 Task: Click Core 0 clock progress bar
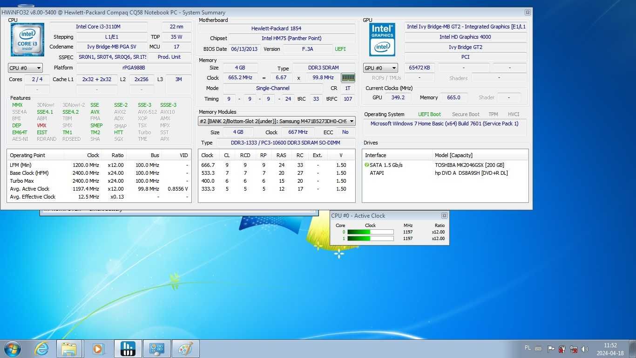pos(370,232)
